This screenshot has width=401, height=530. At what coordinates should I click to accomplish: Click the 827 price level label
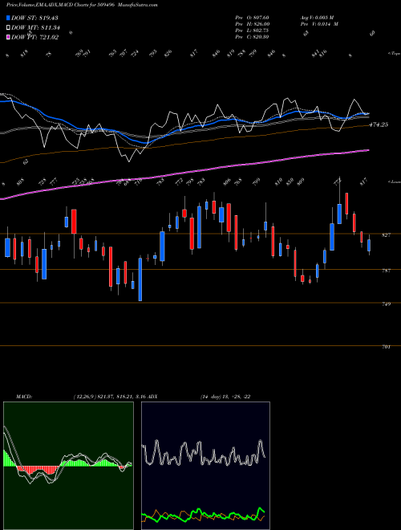pyautogui.click(x=386, y=235)
